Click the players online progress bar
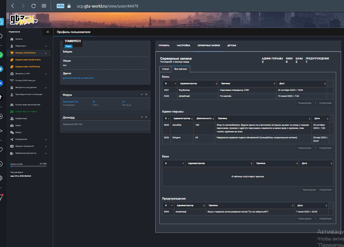 pos(28,166)
